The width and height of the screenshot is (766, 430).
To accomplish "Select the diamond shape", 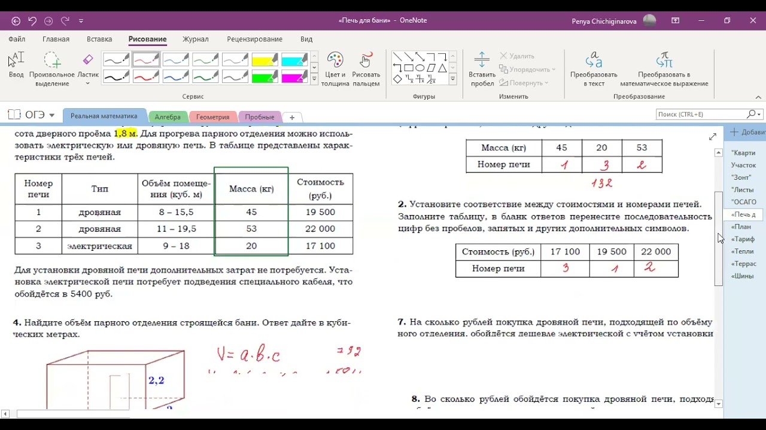I will click(397, 79).
